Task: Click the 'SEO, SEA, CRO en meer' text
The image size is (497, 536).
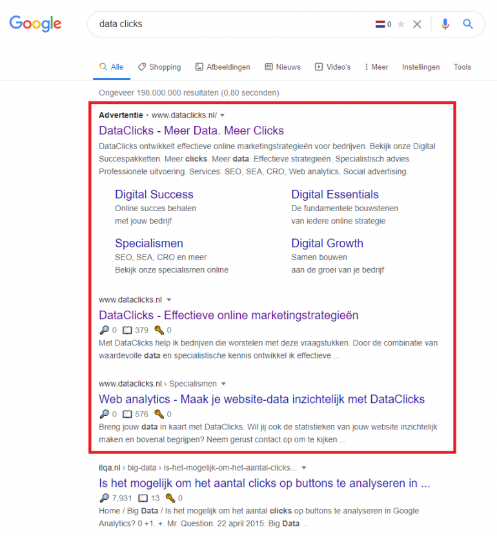Action: pyautogui.click(x=161, y=257)
